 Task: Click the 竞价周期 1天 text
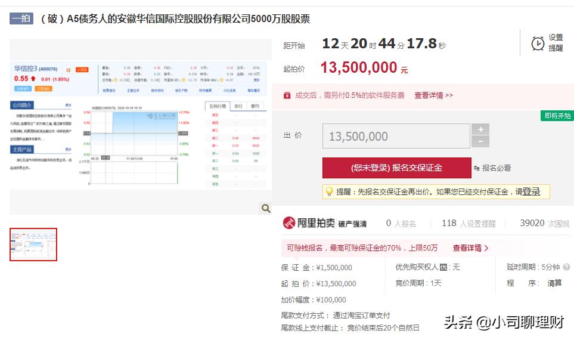coord(418,283)
